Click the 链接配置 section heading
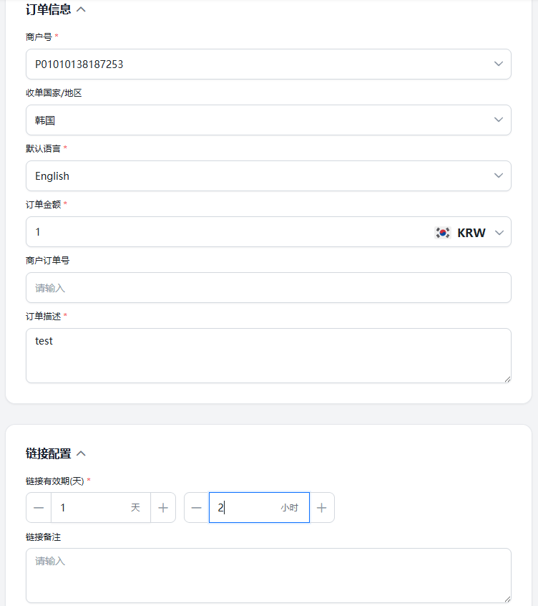The width and height of the screenshot is (538, 606). (49, 453)
